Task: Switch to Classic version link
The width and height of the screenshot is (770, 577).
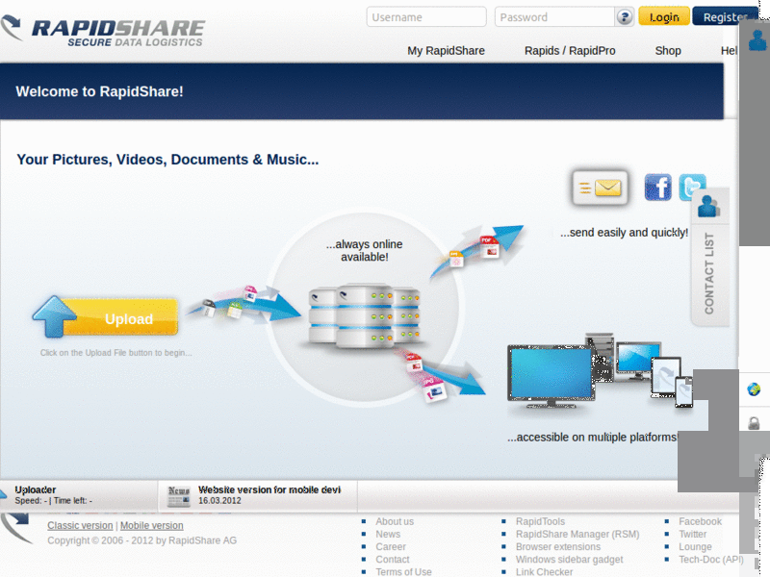Action: point(80,525)
